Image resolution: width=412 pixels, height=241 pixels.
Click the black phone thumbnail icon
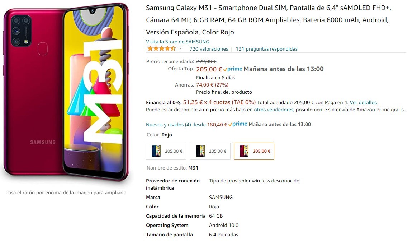pos(200,151)
